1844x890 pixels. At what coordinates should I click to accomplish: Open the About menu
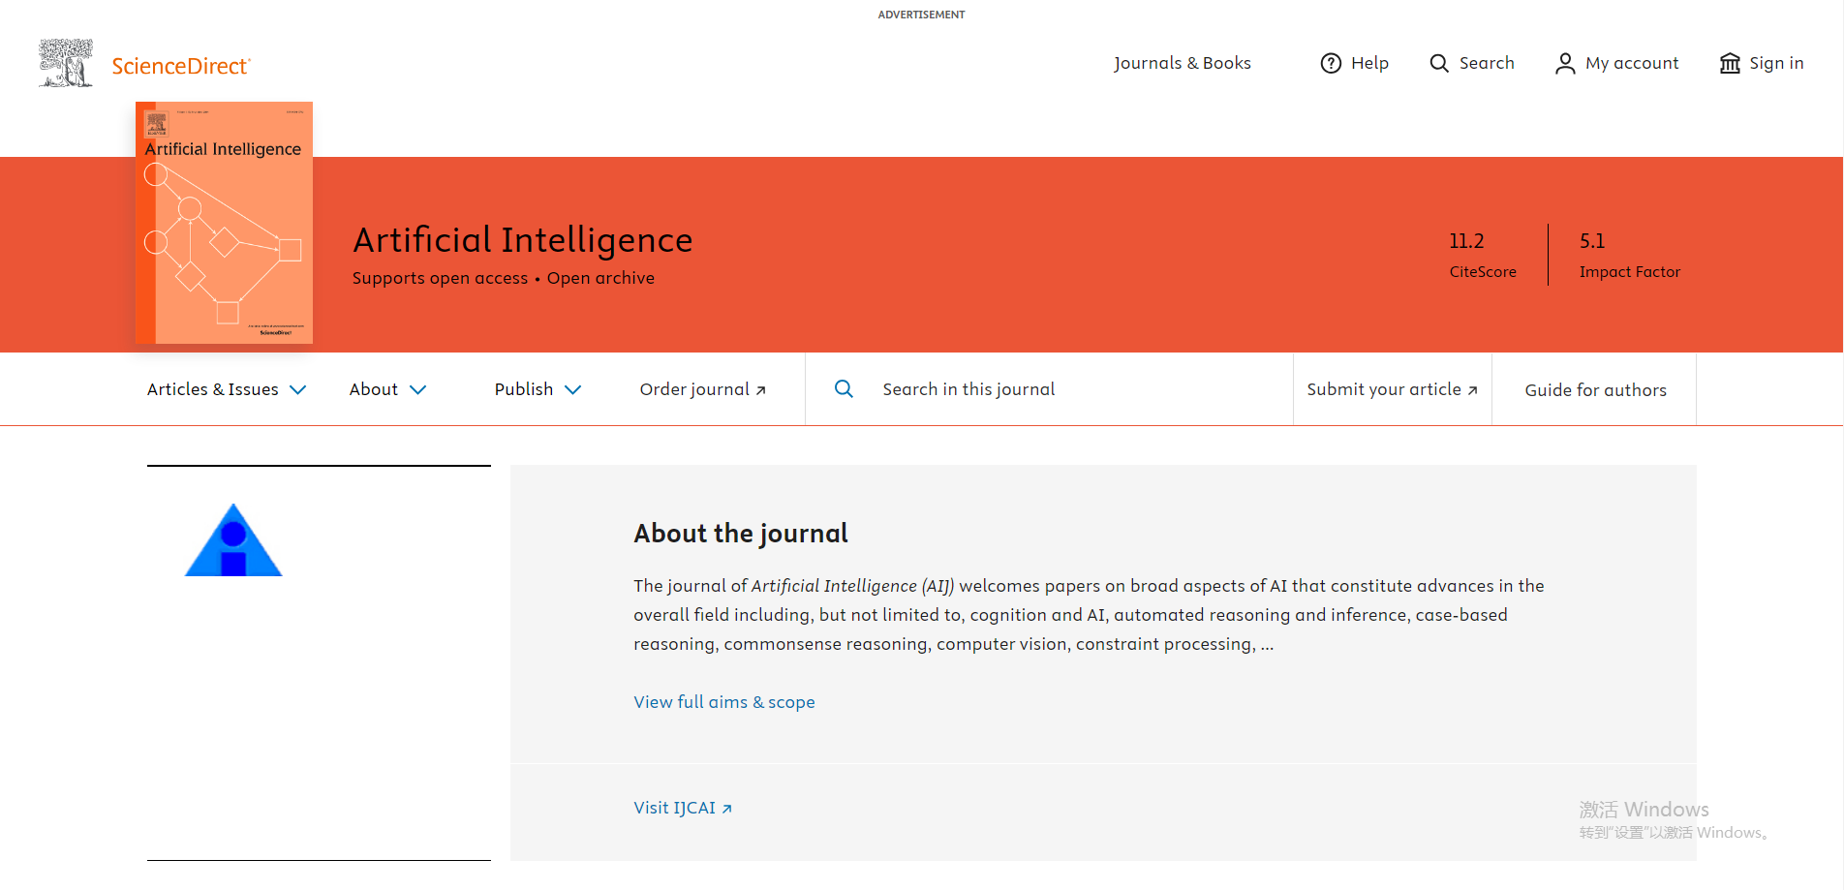[387, 389]
